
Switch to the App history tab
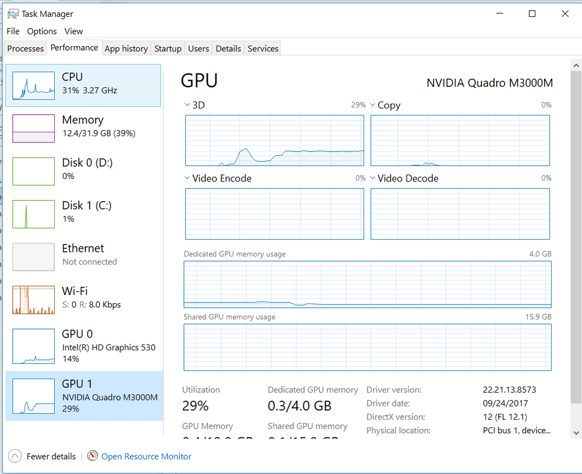[x=126, y=48]
